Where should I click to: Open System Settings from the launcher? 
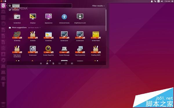3,60
